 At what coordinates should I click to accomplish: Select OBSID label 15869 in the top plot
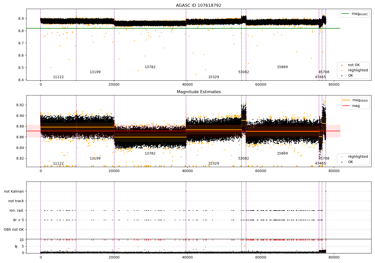click(282, 67)
